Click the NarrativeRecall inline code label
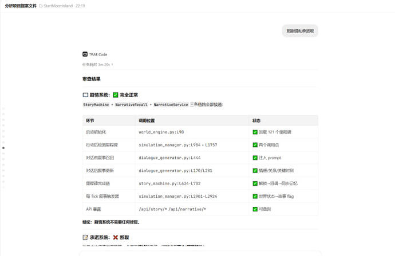Viewport: 395px width, 256px height. pos(131,105)
